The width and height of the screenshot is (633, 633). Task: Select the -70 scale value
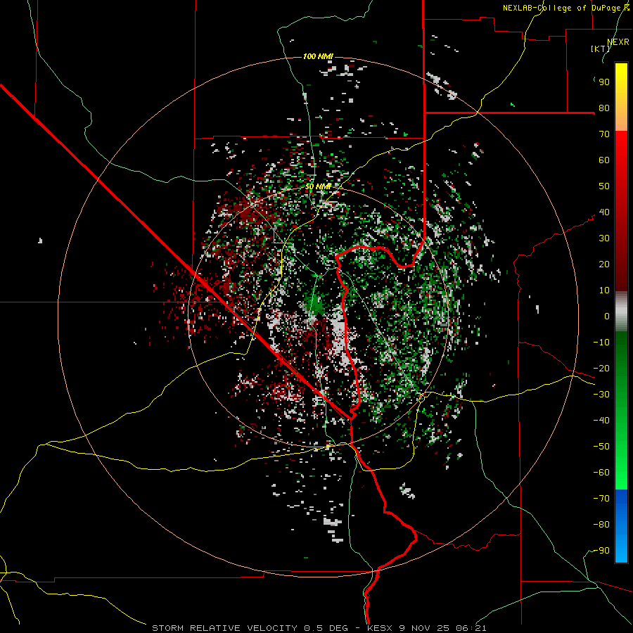[601, 499]
